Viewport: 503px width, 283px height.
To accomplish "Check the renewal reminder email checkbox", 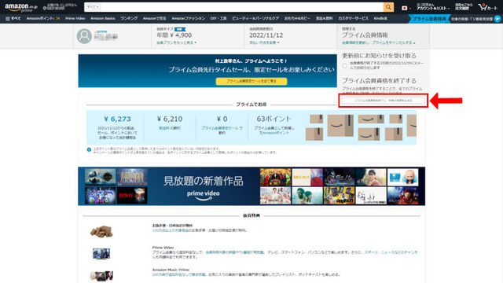I will (344, 66).
